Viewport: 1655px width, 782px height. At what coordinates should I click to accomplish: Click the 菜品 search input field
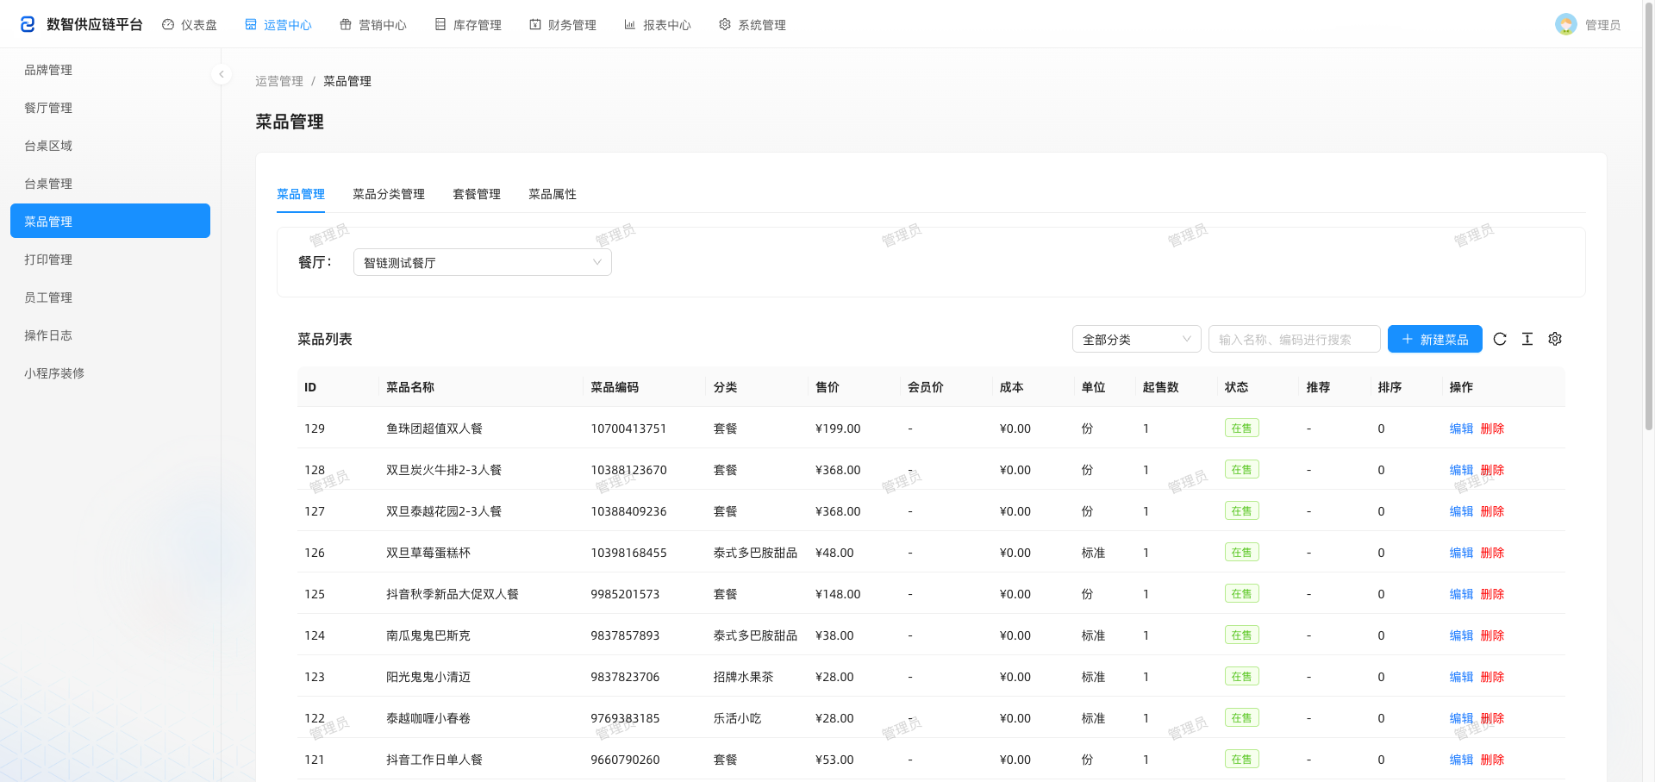(1295, 339)
